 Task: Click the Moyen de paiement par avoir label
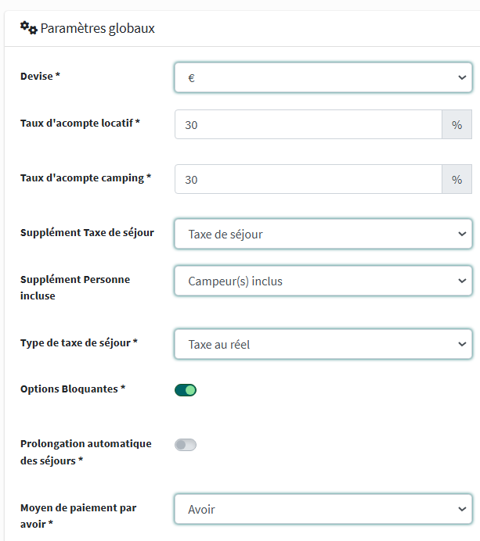click(78, 515)
